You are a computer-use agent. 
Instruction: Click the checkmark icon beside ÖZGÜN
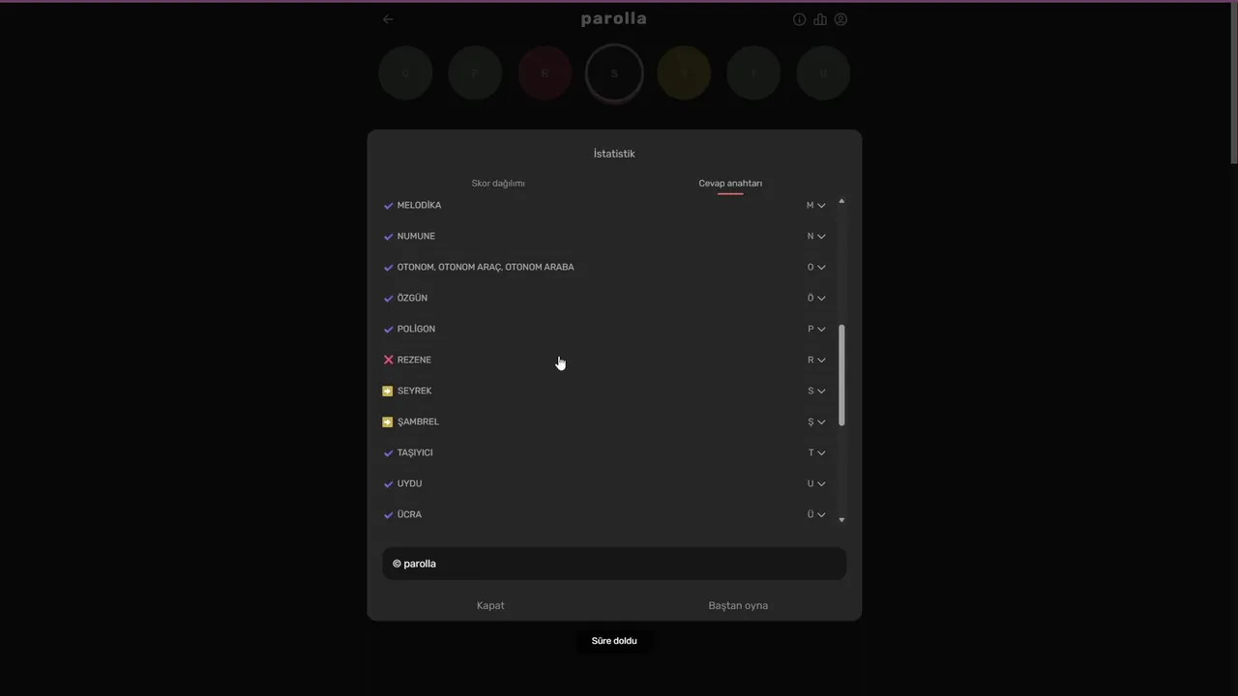point(389,299)
